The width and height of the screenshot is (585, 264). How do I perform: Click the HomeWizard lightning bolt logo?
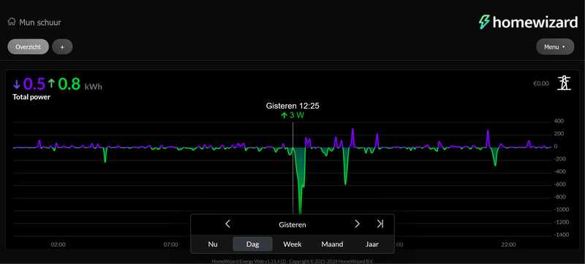[x=484, y=23]
